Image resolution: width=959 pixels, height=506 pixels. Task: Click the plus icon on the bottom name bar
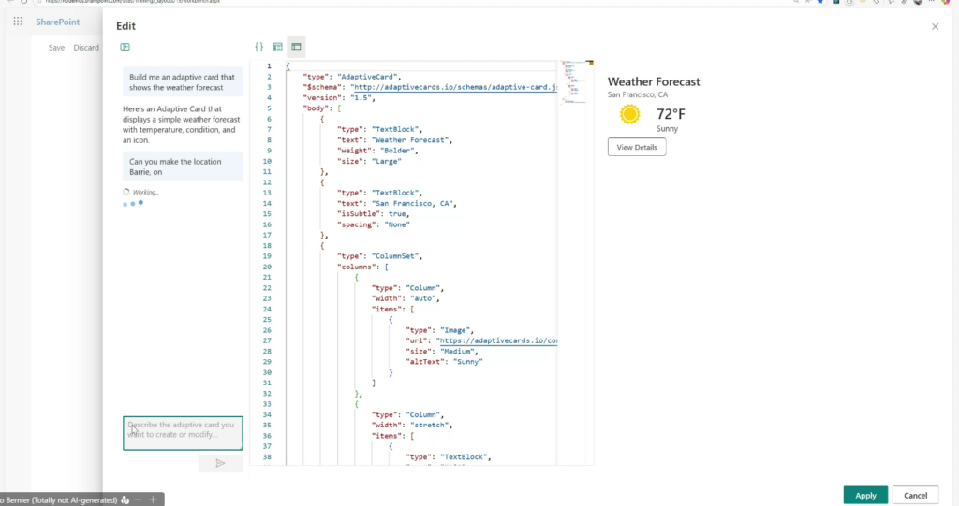click(153, 500)
